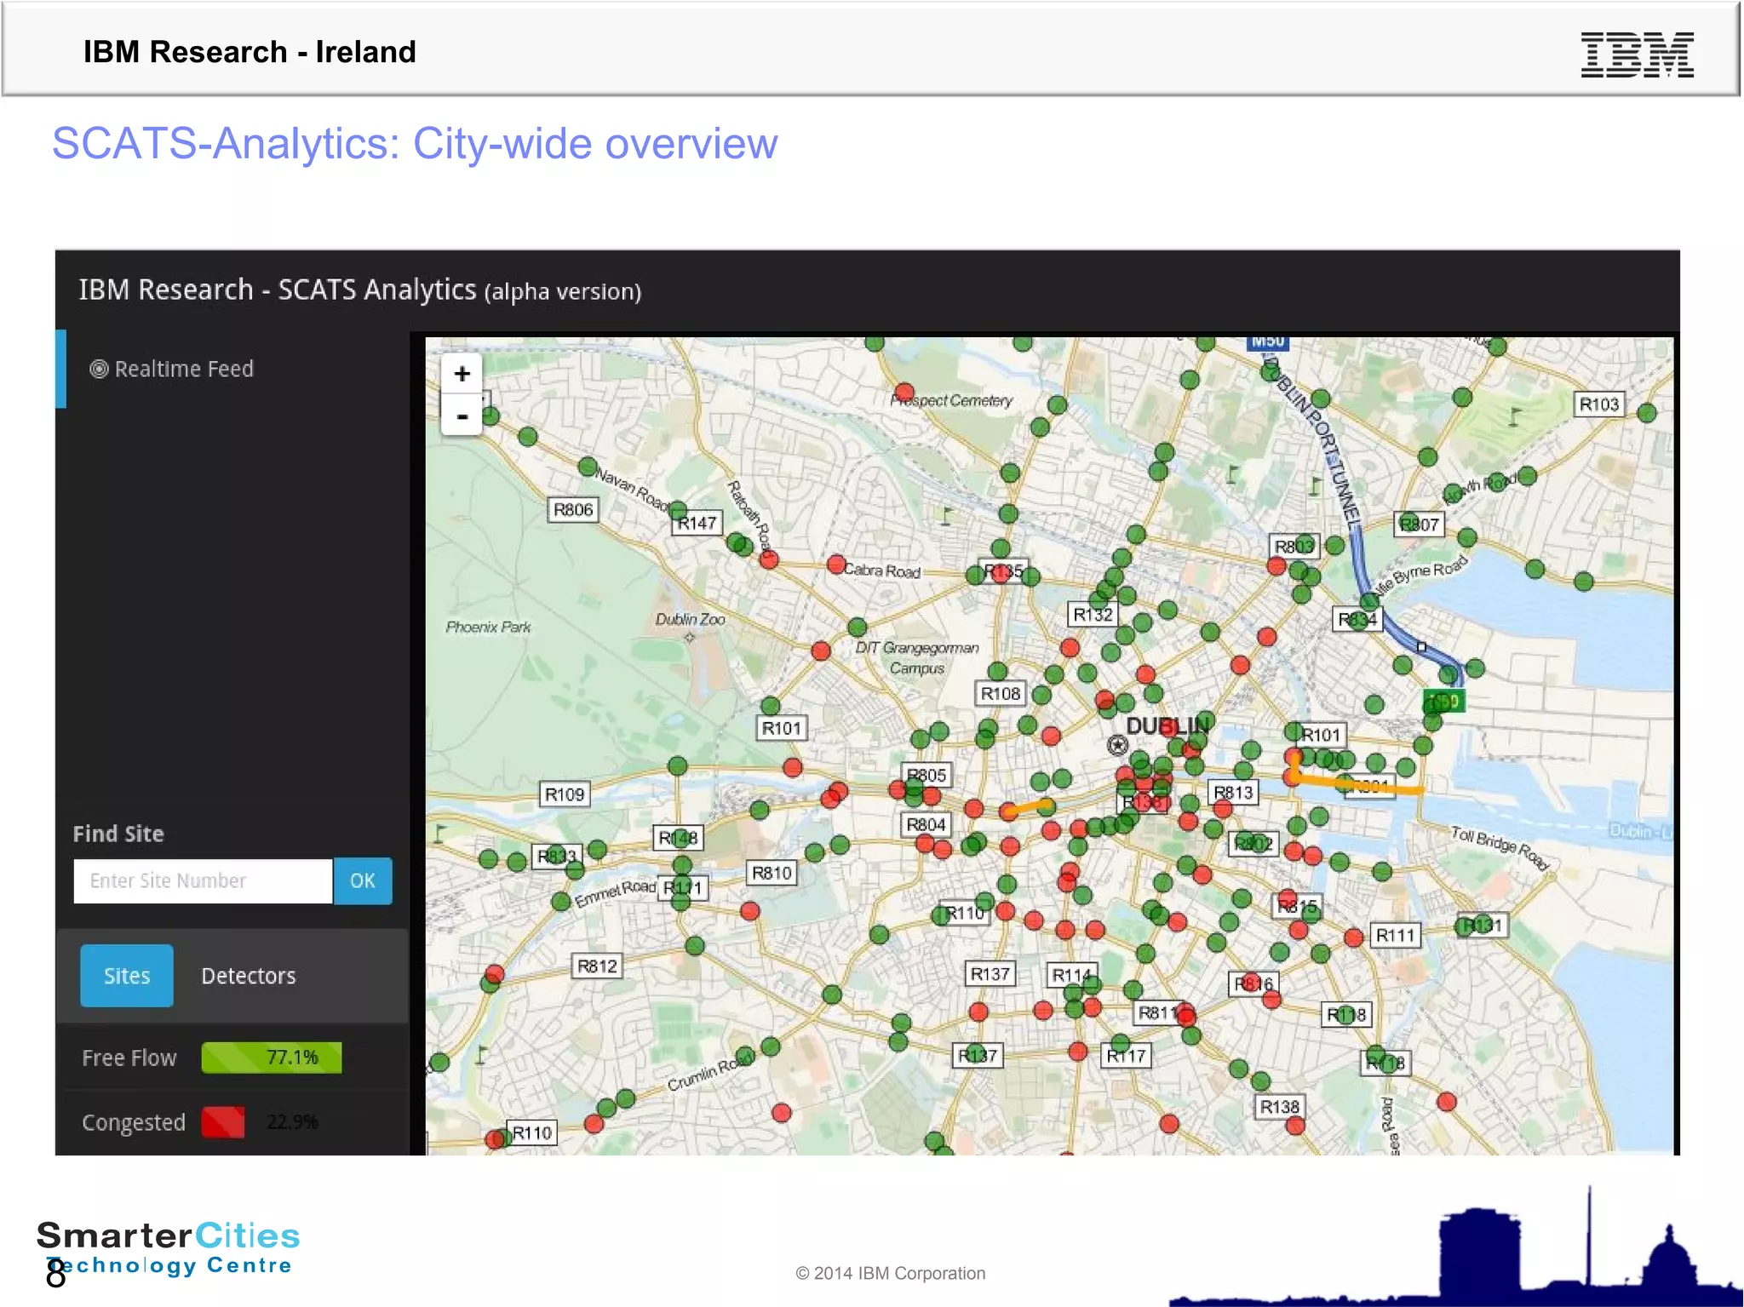Click the R103 road label on map

1598,404
